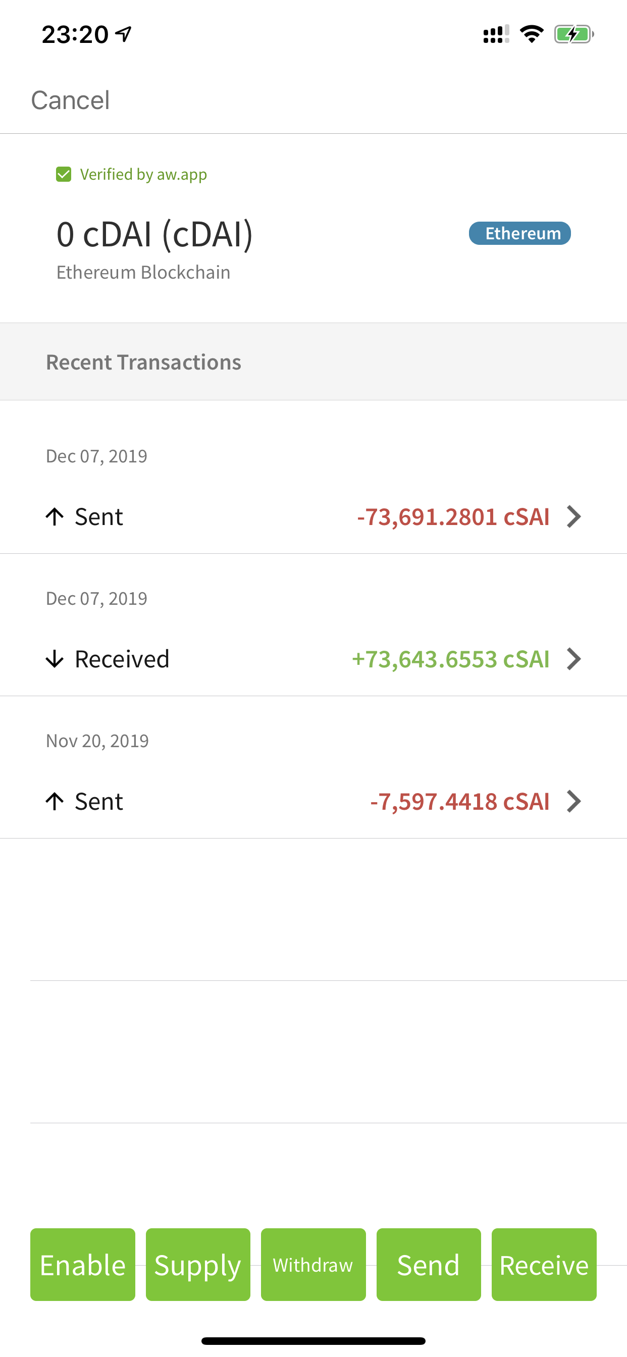Tap the cellular signal bars icon
Viewport: 627px width, 1357px height.
coord(496,35)
